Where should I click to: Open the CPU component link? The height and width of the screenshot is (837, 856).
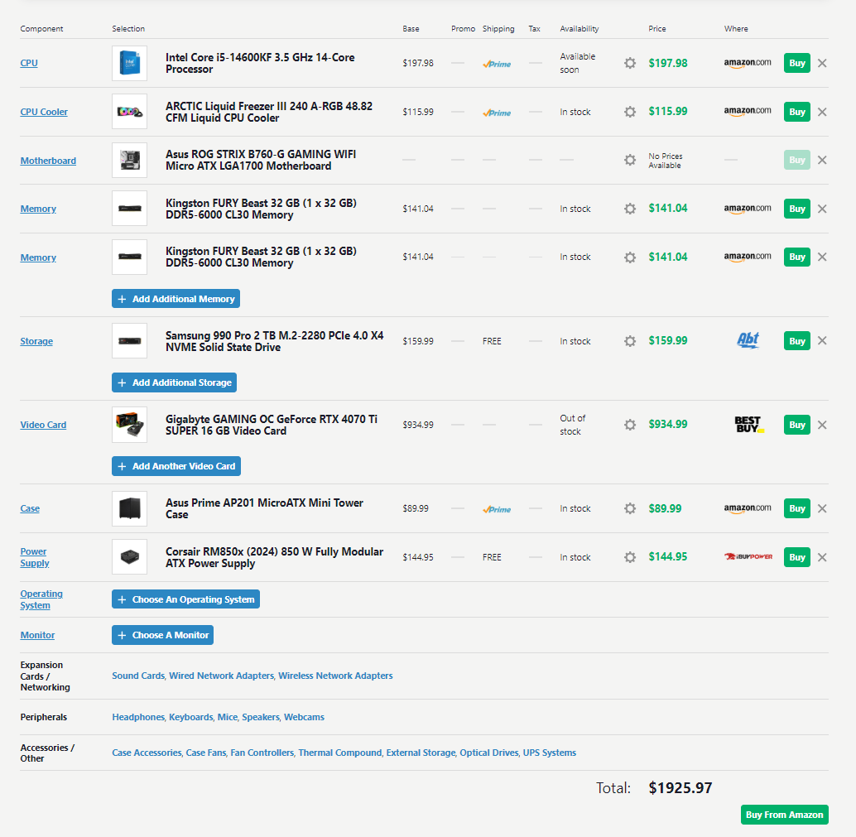tap(29, 63)
